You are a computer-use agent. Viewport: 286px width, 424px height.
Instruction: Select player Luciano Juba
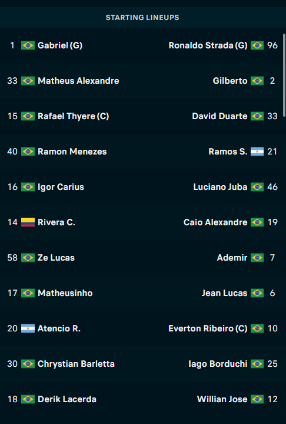click(x=220, y=187)
